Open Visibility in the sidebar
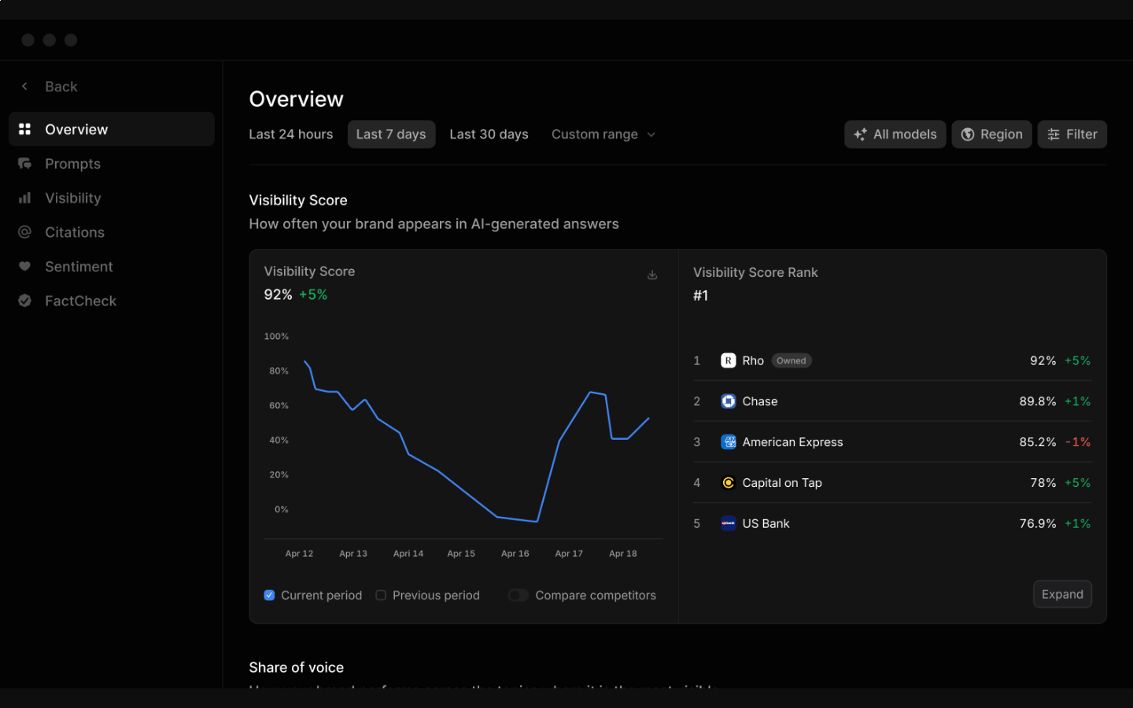The image size is (1133, 708). tap(112, 198)
